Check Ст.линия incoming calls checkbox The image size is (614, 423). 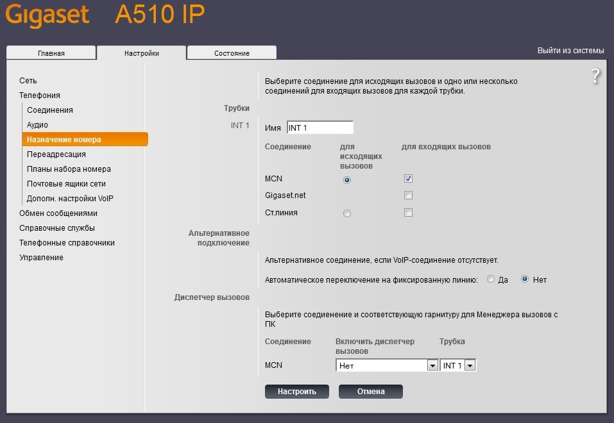408,213
